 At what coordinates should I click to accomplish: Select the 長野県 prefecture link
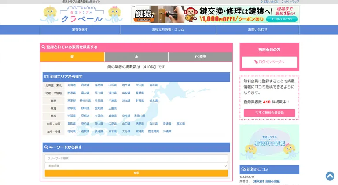pyautogui.click(x=140, y=93)
